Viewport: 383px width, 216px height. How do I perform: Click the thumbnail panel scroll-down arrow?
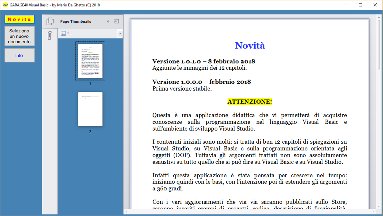coord(120,33)
